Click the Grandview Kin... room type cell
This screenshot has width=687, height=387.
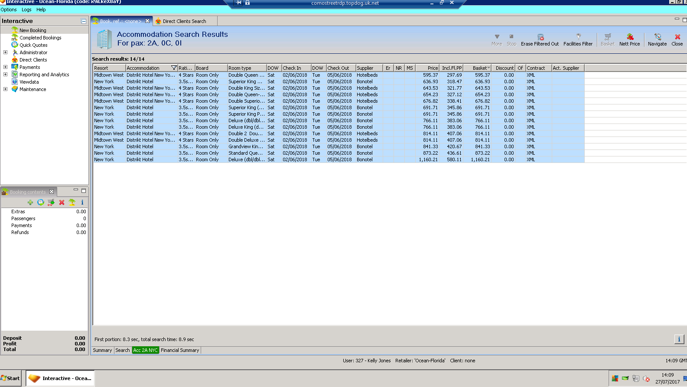[x=247, y=146]
